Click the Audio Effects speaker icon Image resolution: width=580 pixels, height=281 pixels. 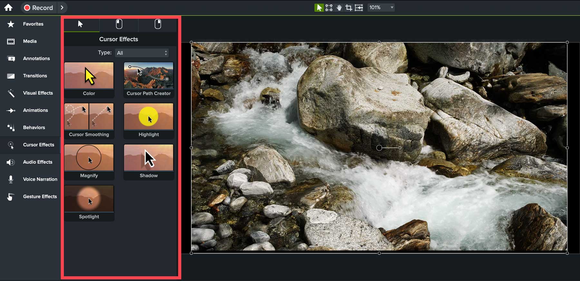coord(11,162)
